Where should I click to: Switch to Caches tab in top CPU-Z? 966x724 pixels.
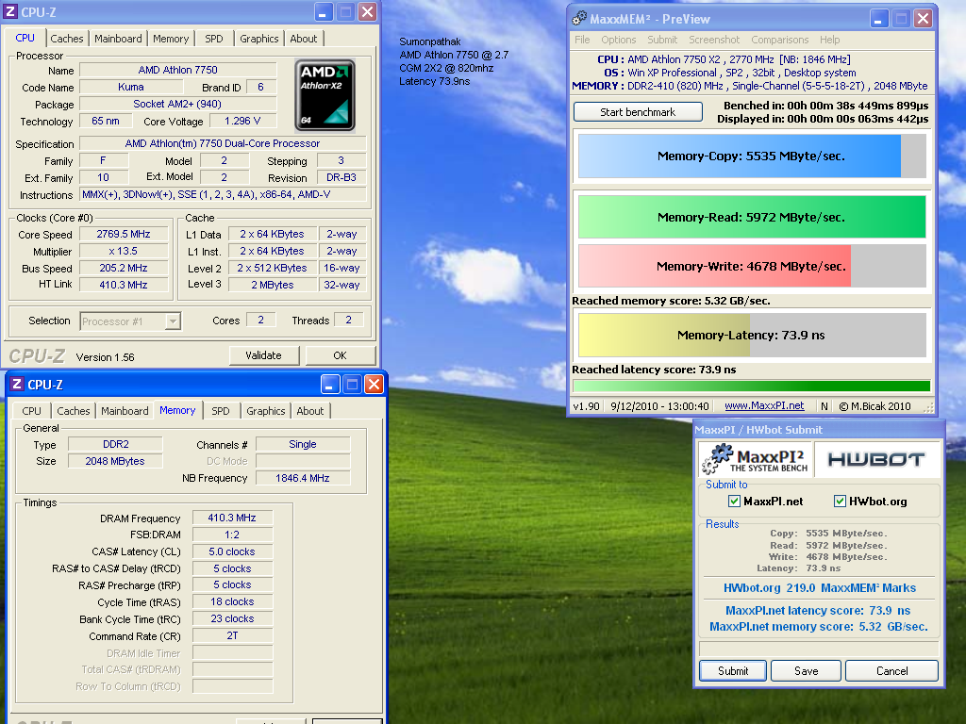click(67, 39)
